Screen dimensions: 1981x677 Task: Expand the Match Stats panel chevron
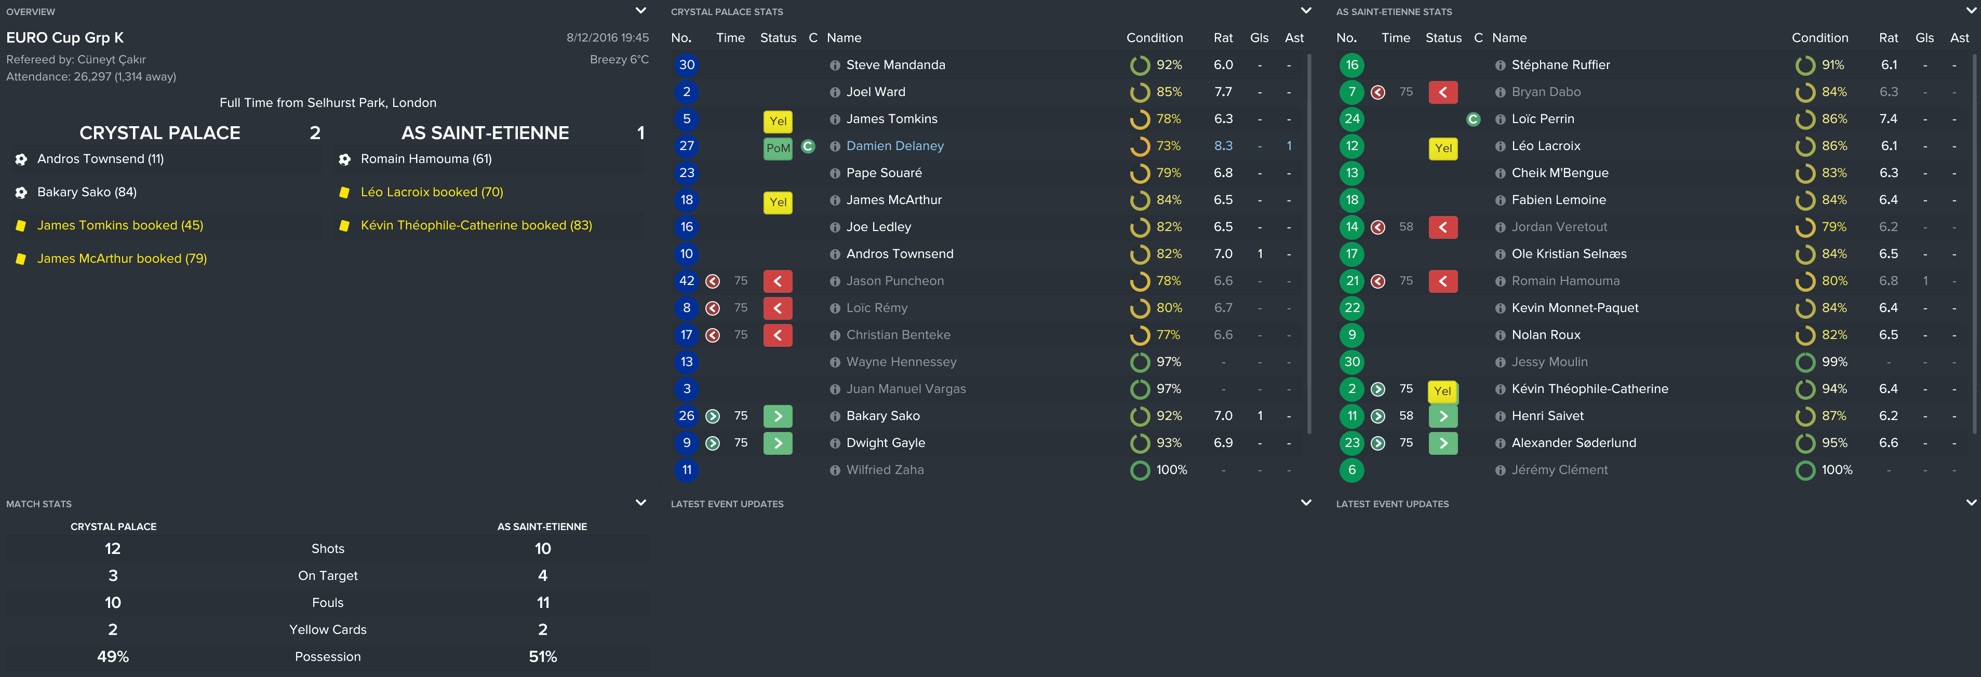[x=640, y=503]
